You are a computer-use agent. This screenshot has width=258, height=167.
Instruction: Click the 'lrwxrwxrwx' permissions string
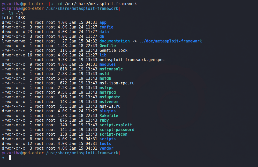(13, 41)
